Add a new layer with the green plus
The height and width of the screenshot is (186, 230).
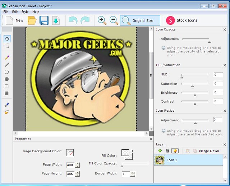160,151
